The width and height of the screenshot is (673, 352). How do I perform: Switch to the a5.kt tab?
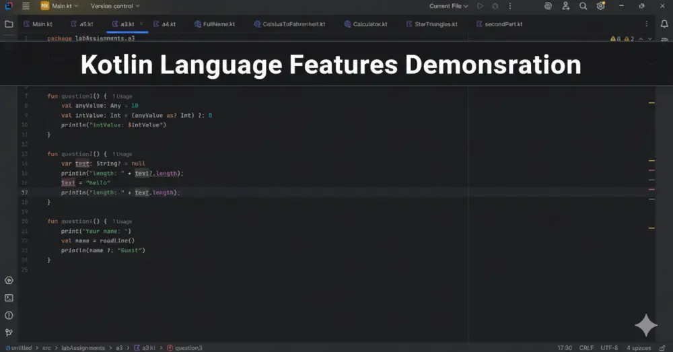[x=82, y=24]
